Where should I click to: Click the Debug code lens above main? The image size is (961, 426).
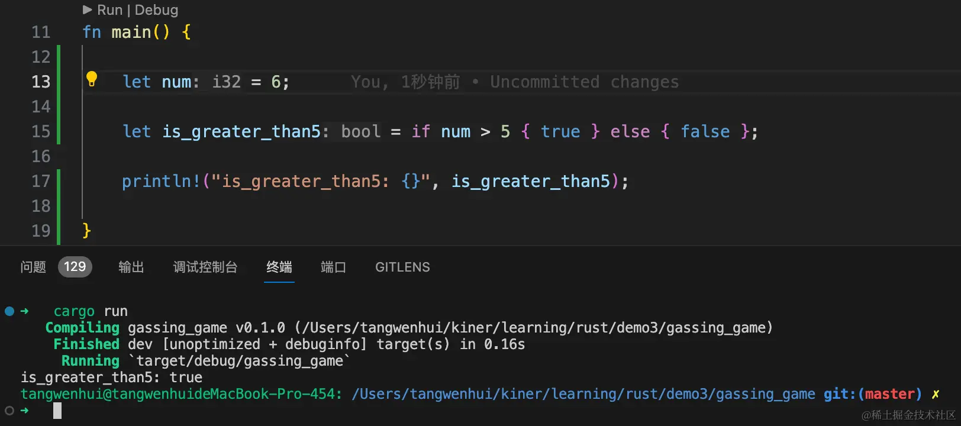click(156, 10)
